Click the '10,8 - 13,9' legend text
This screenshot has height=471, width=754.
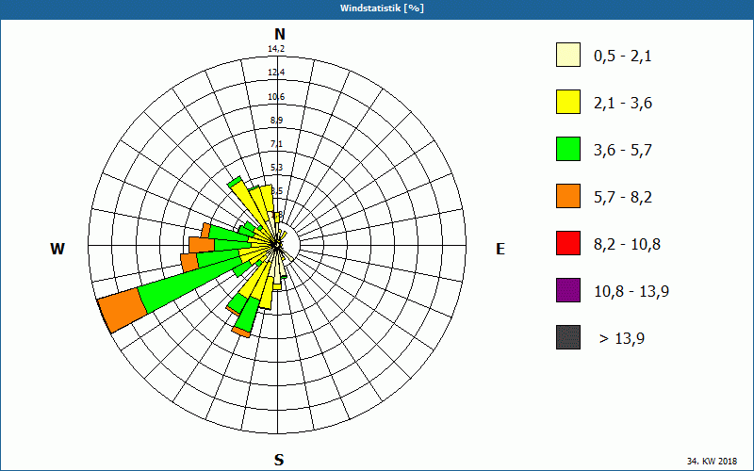point(631,292)
